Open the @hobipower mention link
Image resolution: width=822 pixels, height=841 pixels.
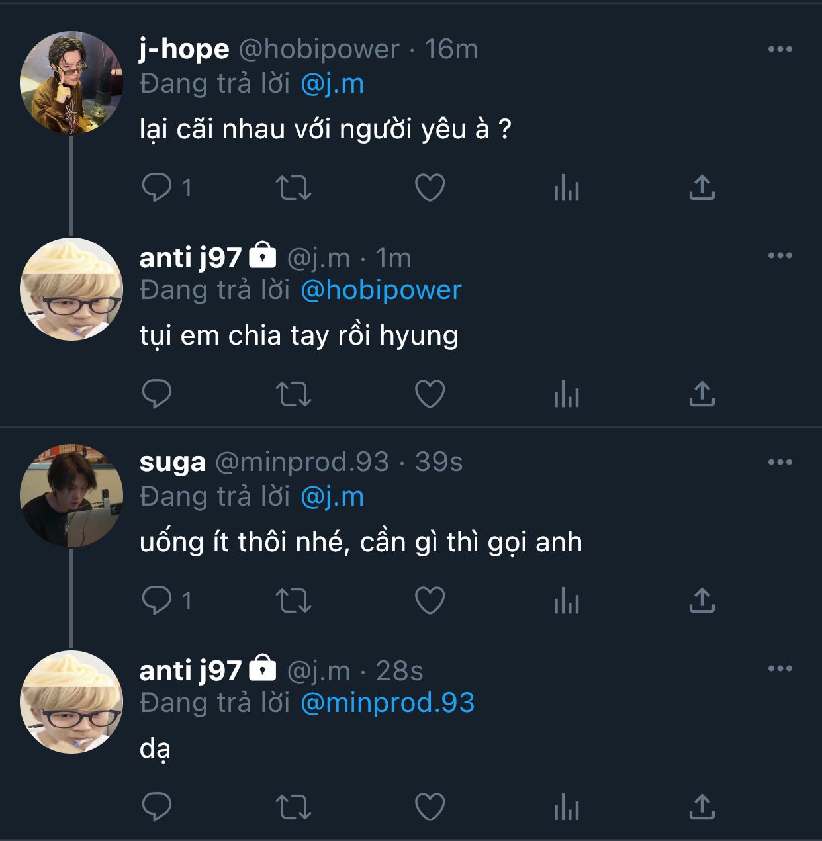(x=381, y=290)
